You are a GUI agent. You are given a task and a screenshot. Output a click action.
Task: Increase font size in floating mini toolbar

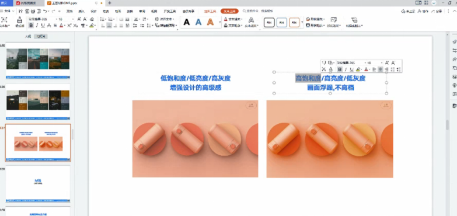[x=387, y=62]
